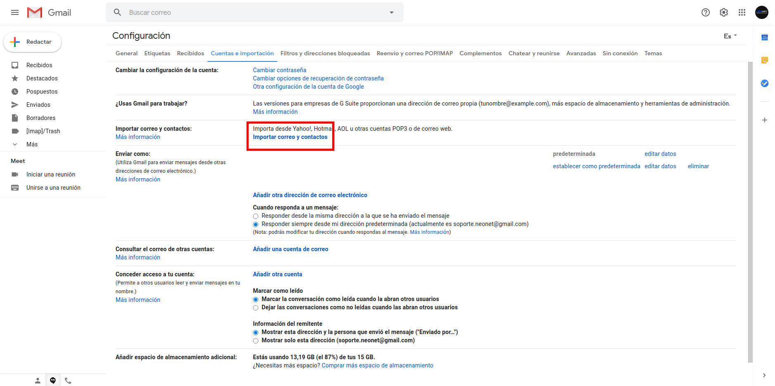This screenshot has width=775, height=386.
Task: Click Importar correo y contactos link
Action: click(290, 137)
